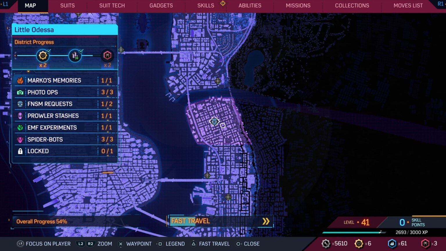Click the Overall Progress 54% indicator

click(x=42, y=221)
